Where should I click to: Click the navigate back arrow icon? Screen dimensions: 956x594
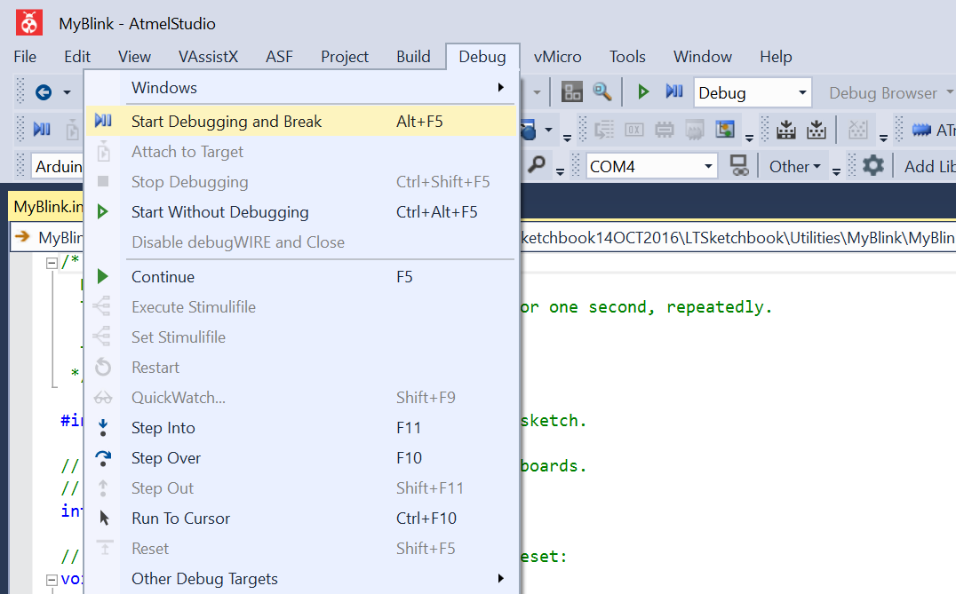click(44, 92)
